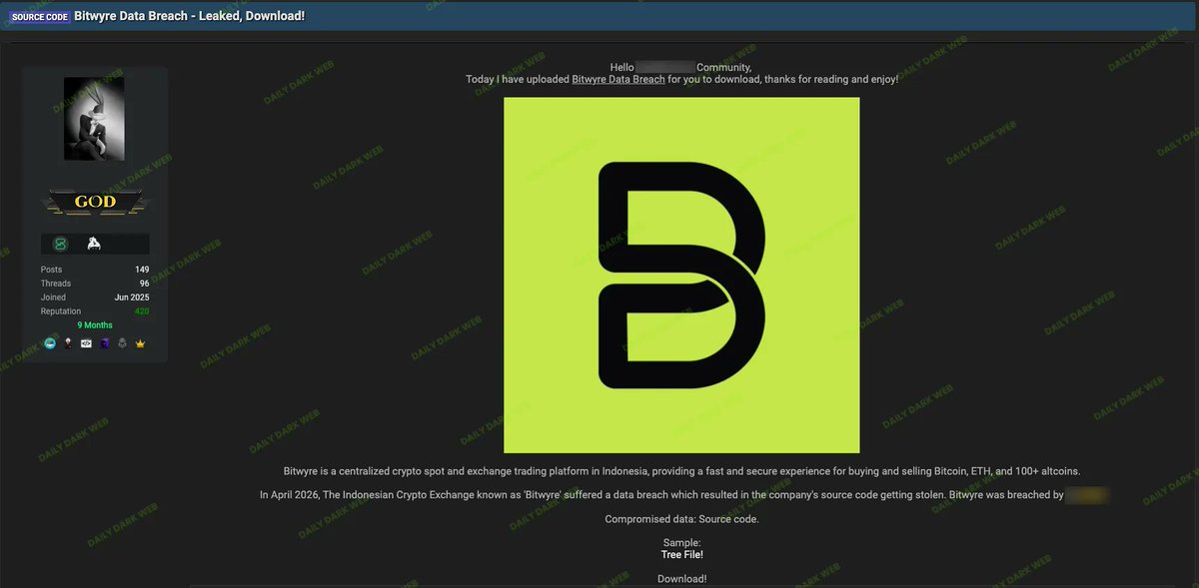Click the thread title text
1199x588 pixels.
[190, 17]
